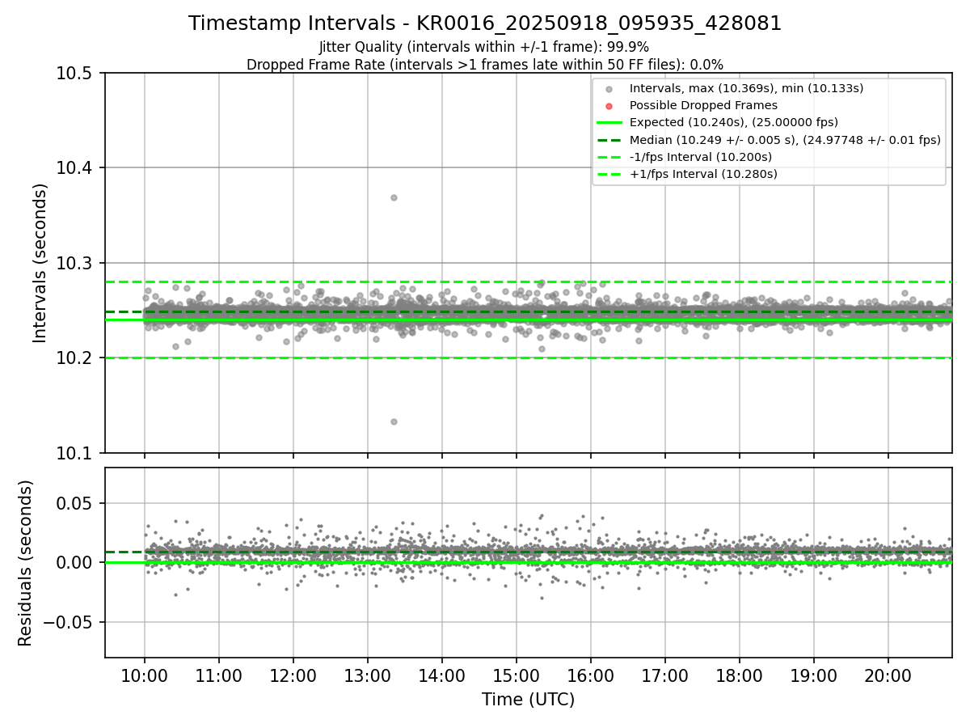Click the dark green dashed Median line sample
The width and height of the screenshot is (970, 728).
[x=609, y=140]
